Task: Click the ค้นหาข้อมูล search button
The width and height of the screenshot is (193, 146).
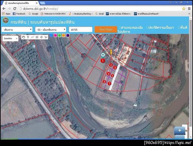Action: point(106,29)
